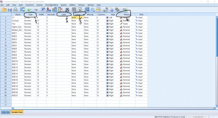Switch to the Data View tab
218x118 pixels.
pos(5,112)
